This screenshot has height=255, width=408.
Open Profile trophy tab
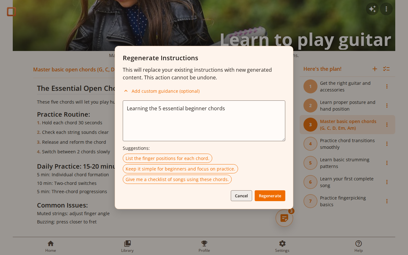tap(204, 246)
